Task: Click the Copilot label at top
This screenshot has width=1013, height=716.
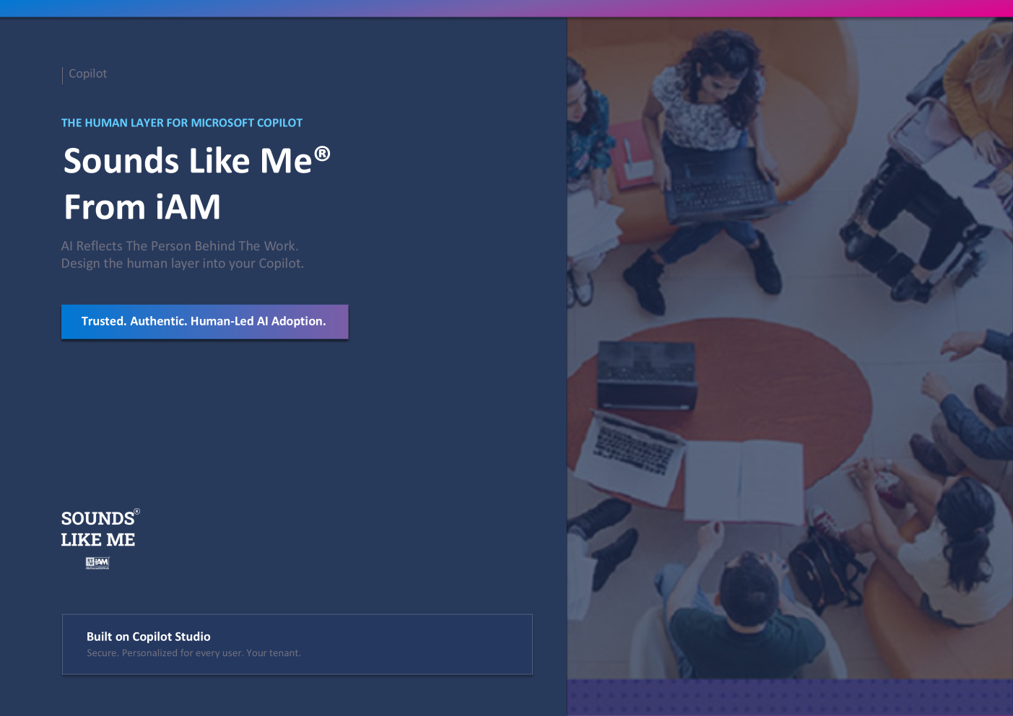Action: click(x=87, y=74)
